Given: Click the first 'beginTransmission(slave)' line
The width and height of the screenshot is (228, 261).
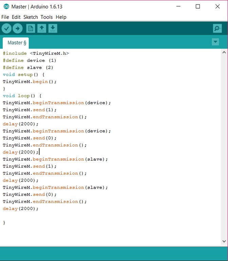Looking at the screenshot, I should pos(55,159).
